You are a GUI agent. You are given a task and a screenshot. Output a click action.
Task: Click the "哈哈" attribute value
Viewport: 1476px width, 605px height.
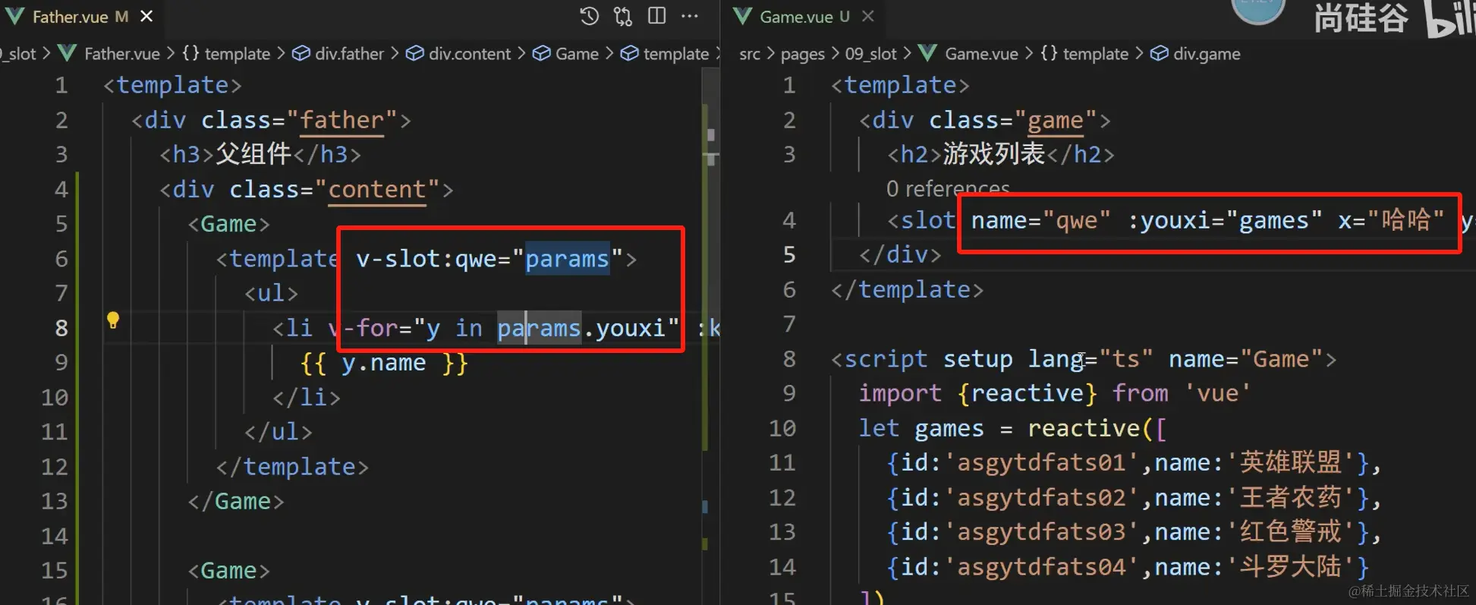[x=1406, y=220]
